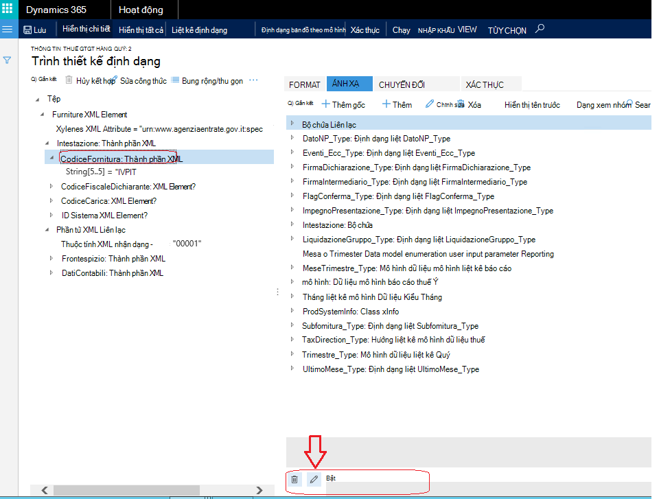Click the pencil edit icon at bottom
This screenshot has width=659, height=499.
[314, 479]
